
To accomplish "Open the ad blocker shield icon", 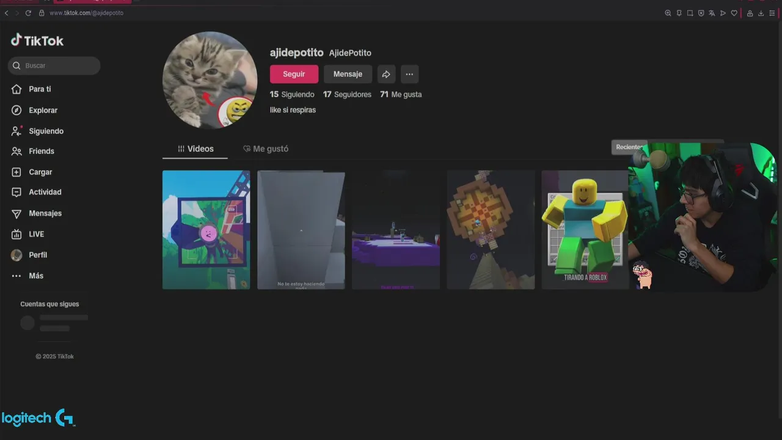I will (701, 13).
